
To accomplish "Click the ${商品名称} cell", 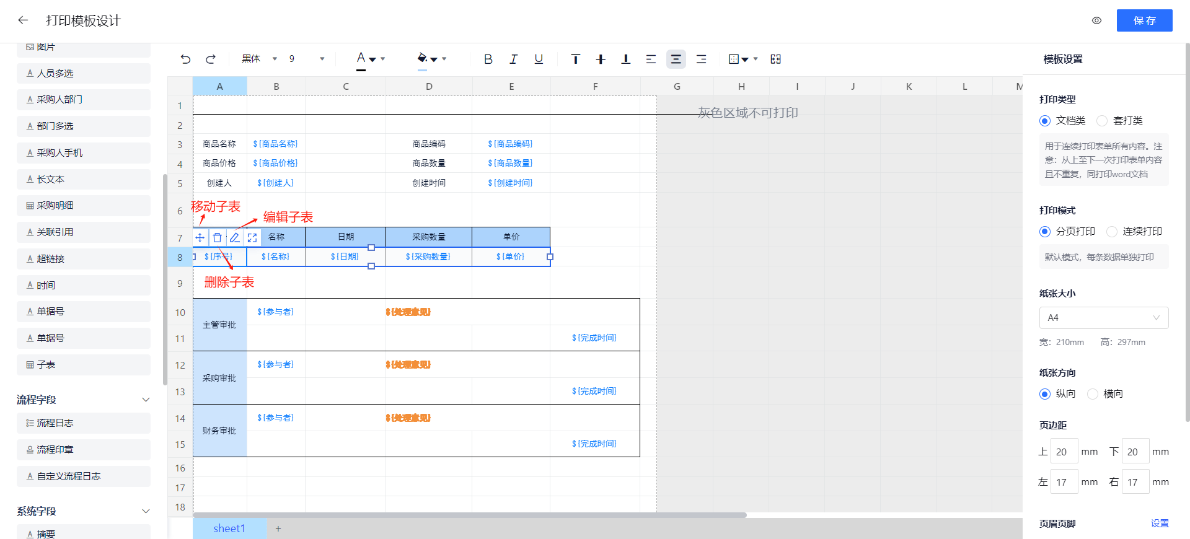I will point(276,144).
